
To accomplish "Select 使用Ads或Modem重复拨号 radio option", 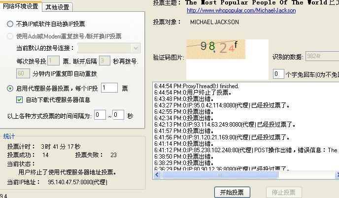I will (10, 36).
